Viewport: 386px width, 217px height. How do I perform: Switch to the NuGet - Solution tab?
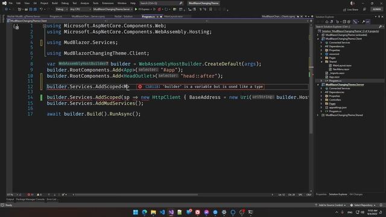[x=124, y=16]
